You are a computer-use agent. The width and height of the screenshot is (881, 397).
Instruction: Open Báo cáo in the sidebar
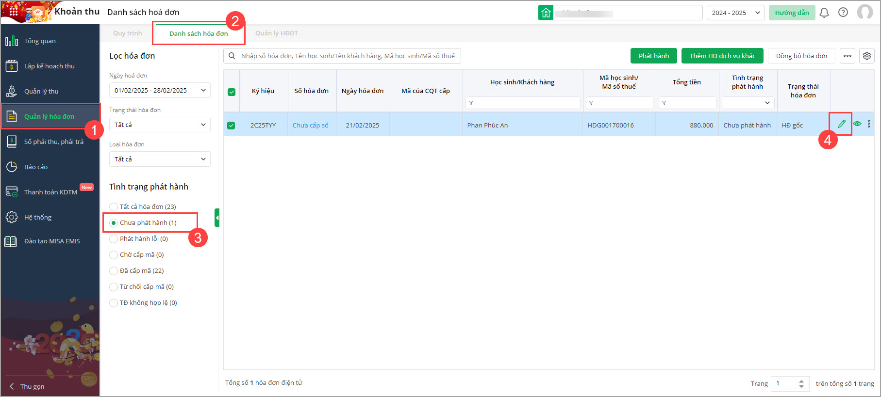click(50, 167)
